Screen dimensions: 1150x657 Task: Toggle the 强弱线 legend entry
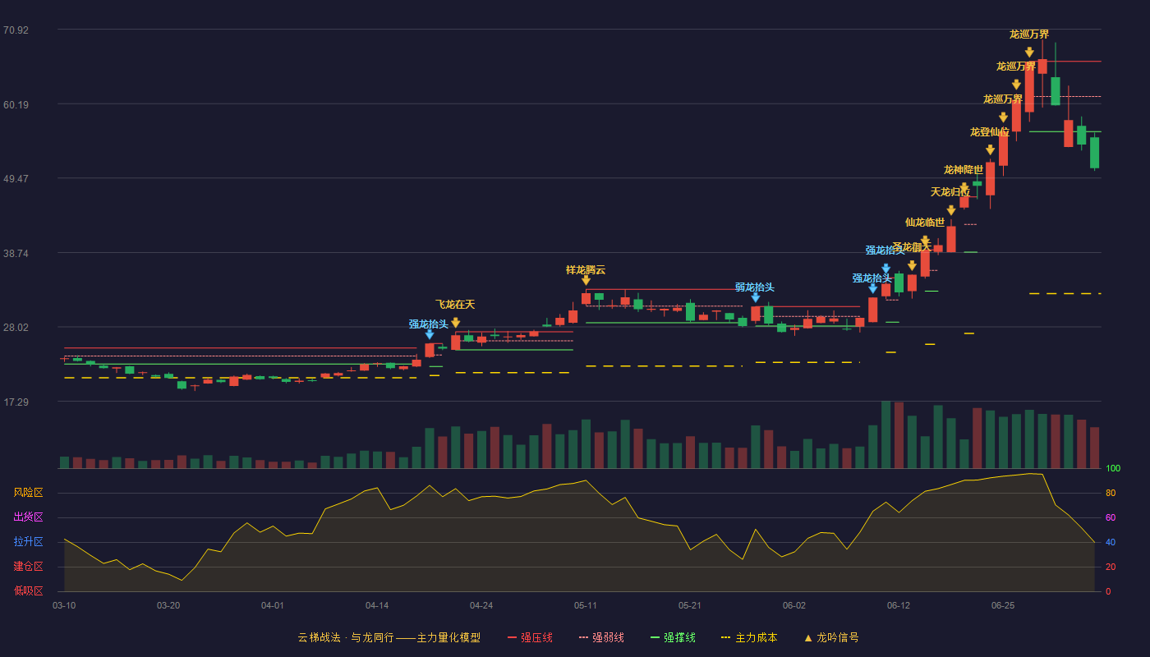pyautogui.click(x=601, y=637)
